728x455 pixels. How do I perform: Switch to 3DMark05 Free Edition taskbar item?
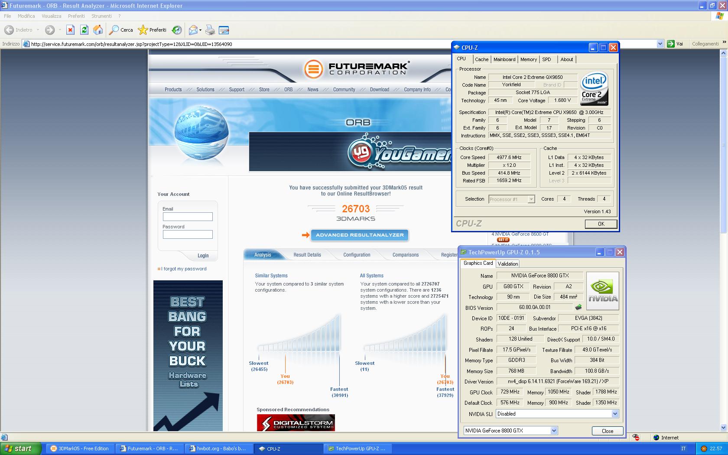tap(79, 448)
